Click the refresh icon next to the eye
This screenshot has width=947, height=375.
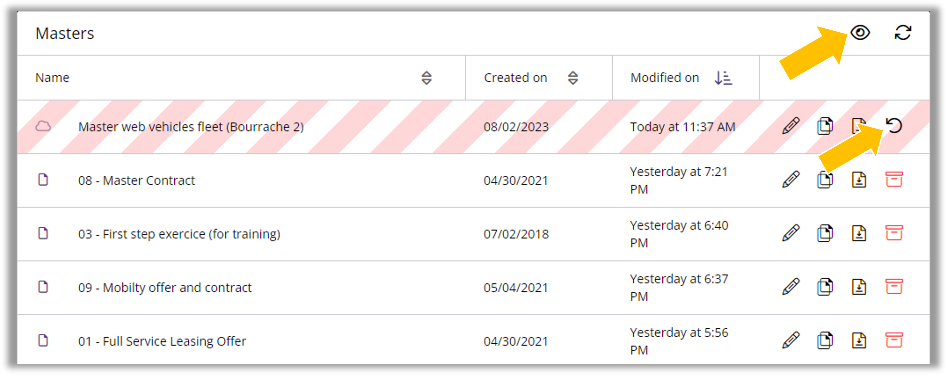pos(903,33)
